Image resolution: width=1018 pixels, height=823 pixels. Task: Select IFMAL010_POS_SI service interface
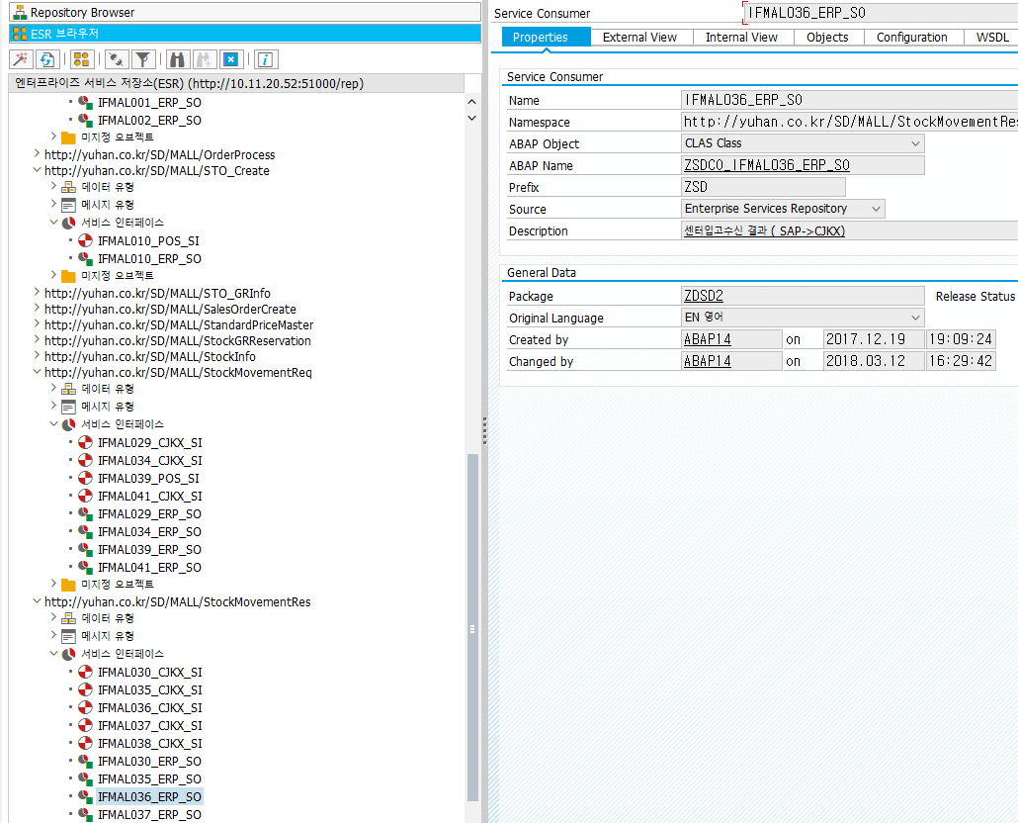tap(148, 241)
